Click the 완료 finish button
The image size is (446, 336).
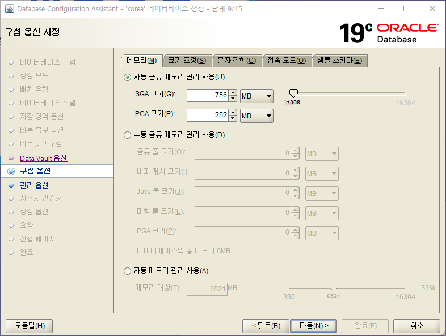coord(365,326)
